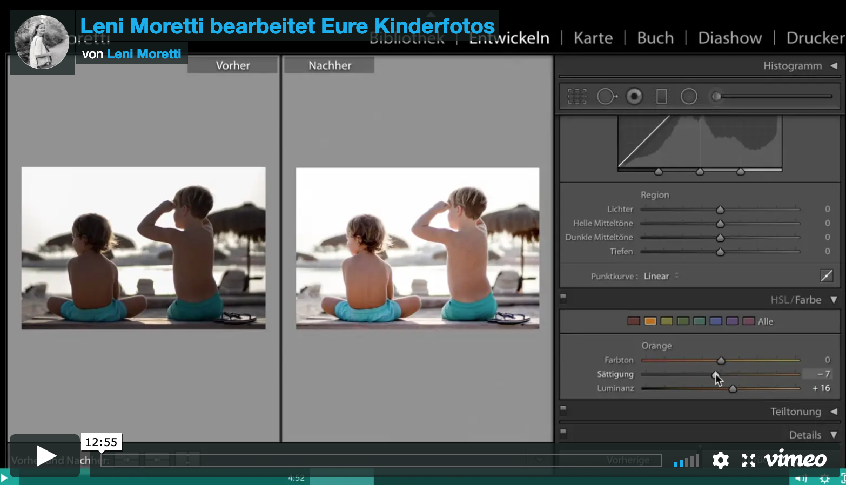Collapse the Histogramm panel triangle
This screenshot has width=846, height=485.
click(834, 66)
